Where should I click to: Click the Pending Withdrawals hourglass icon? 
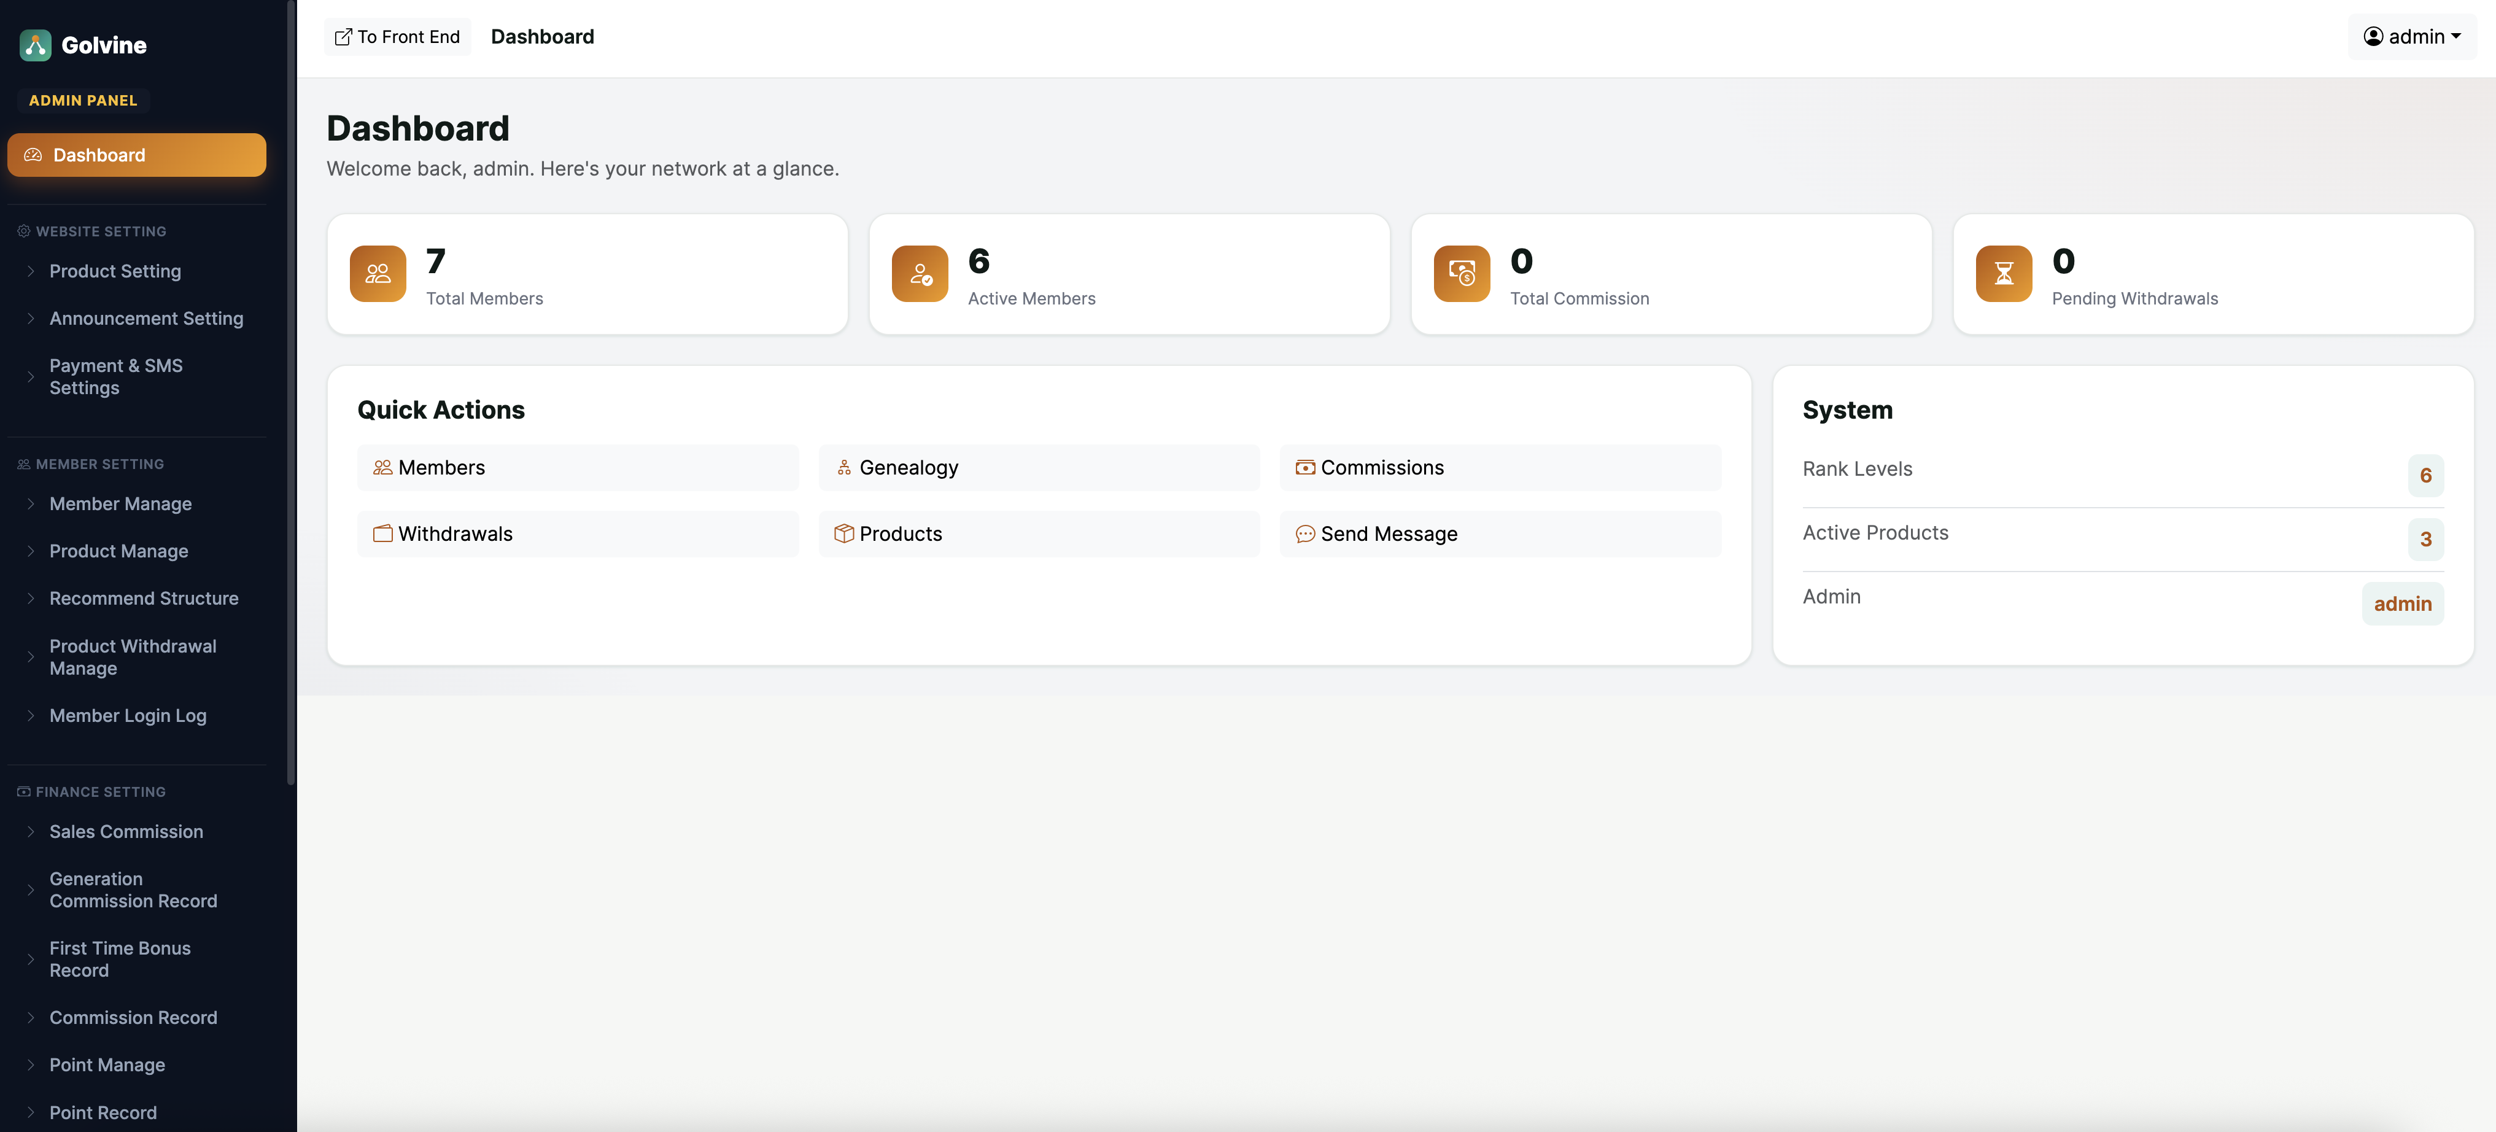point(2004,273)
